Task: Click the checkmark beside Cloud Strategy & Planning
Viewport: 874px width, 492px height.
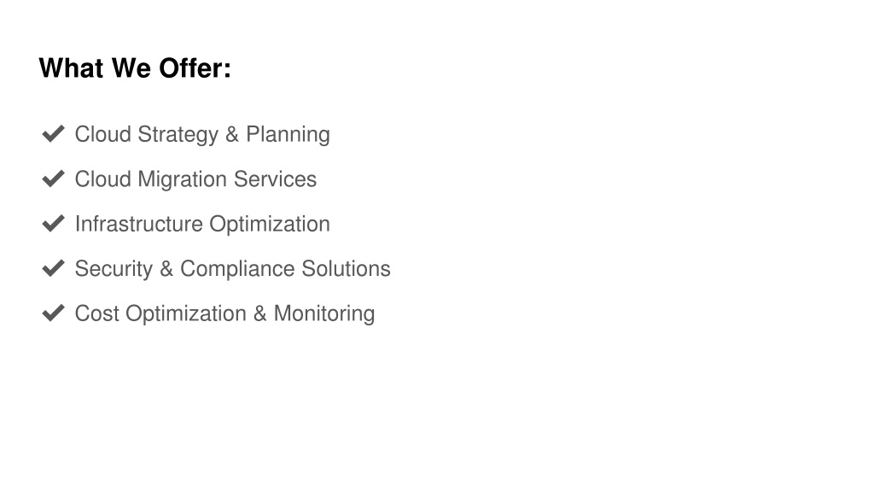Action: click(x=54, y=134)
